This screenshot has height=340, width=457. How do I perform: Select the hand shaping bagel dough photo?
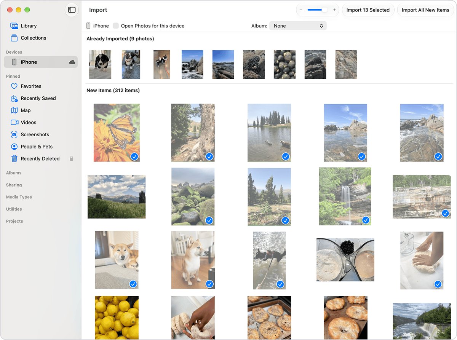[x=193, y=318]
